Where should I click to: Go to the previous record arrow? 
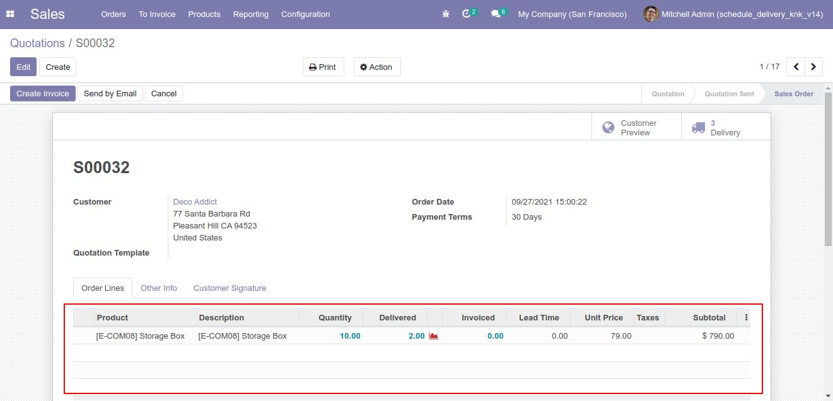point(796,67)
